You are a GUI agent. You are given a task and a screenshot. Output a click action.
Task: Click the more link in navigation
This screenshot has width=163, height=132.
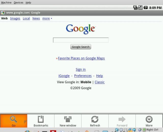click(x=46, y=18)
